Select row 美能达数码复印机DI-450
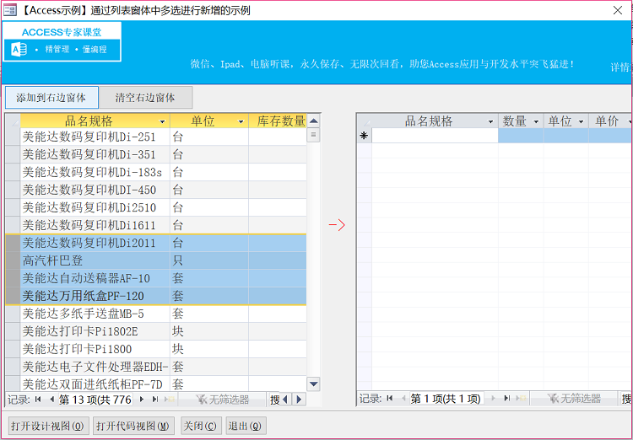The image size is (633, 440). 156,190
